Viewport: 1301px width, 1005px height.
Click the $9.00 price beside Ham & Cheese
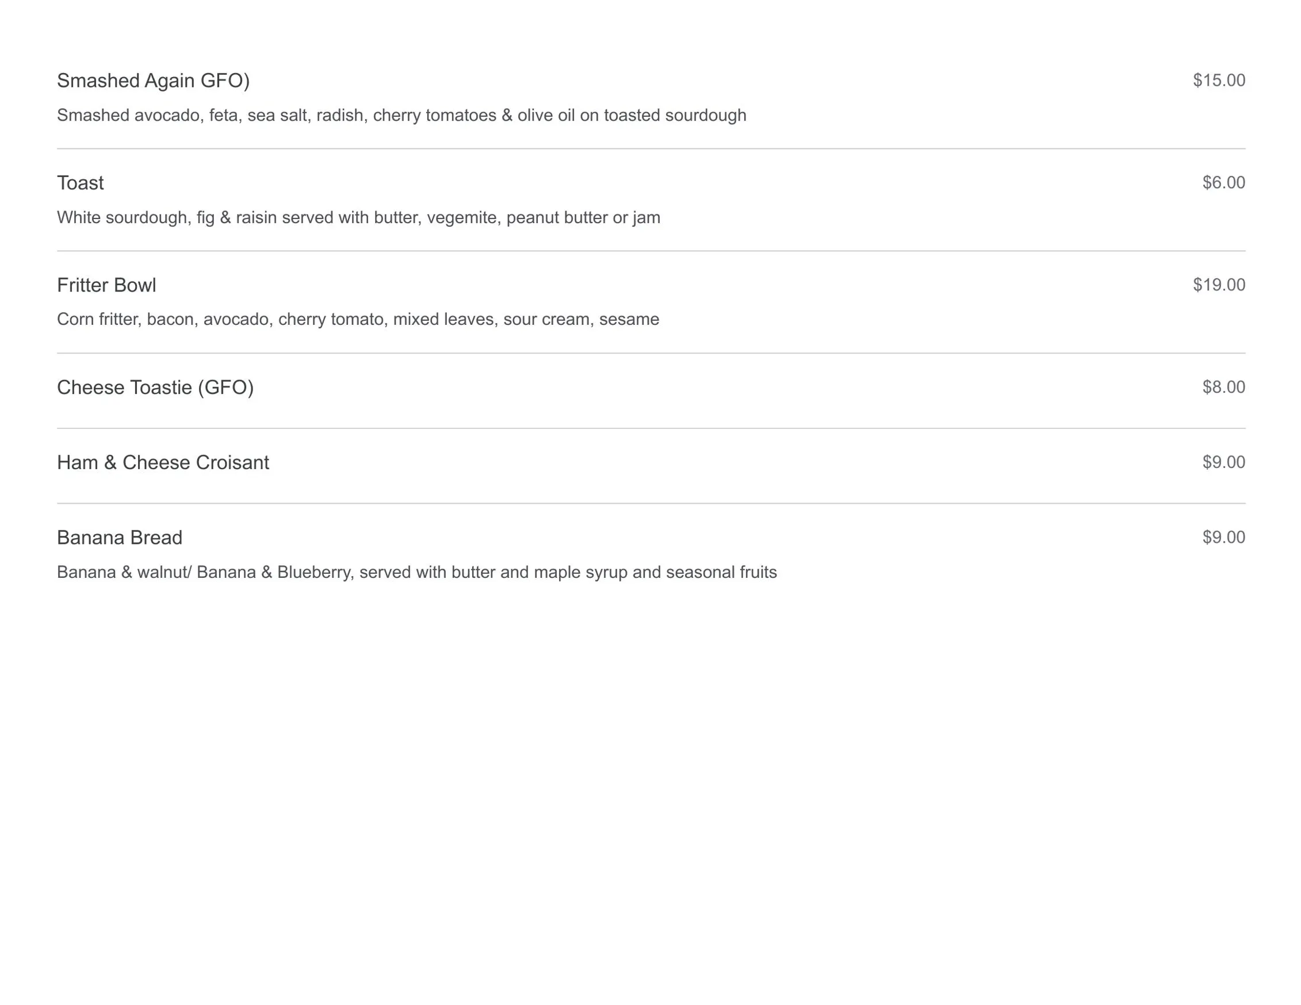pos(1223,462)
